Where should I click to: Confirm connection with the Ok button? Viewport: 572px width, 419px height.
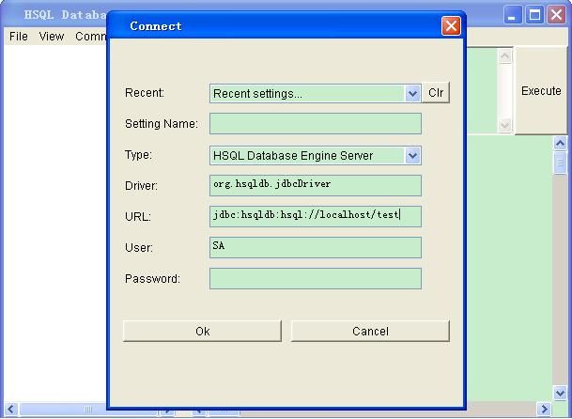(x=203, y=331)
